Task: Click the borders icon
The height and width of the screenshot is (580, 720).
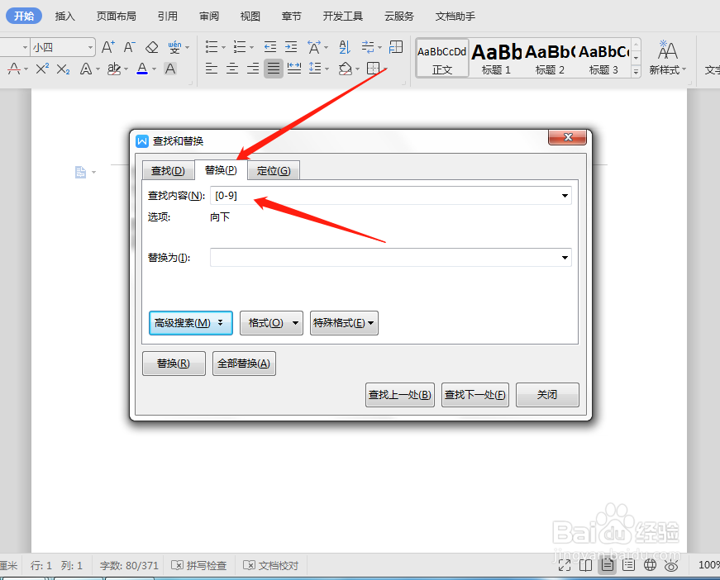Action: pyautogui.click(x=374, y=69)
